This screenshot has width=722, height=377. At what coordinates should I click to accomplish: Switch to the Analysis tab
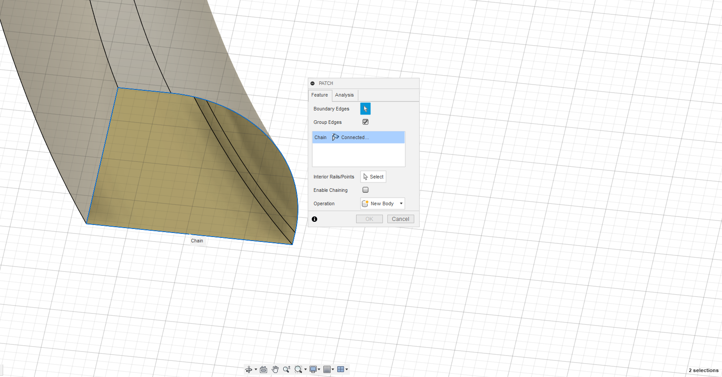(344, 95)
